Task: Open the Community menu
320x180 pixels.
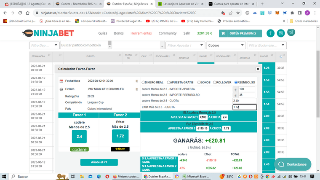Action: (x=168, y=33)
